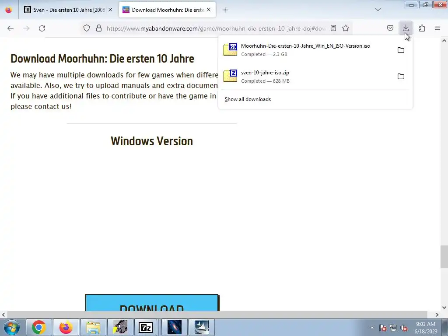Open the network status tray icon
448x336 pixels.
click(393, 328)
